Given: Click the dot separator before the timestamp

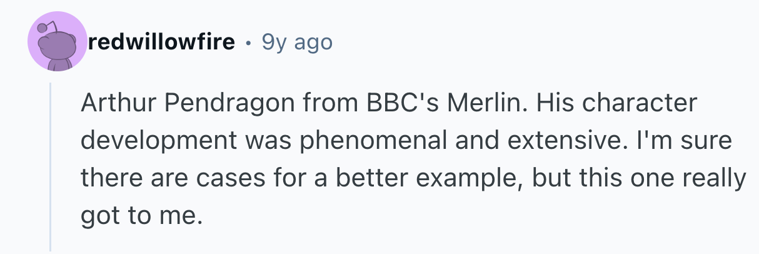Looking at the screenshot, I should (249, 43).
